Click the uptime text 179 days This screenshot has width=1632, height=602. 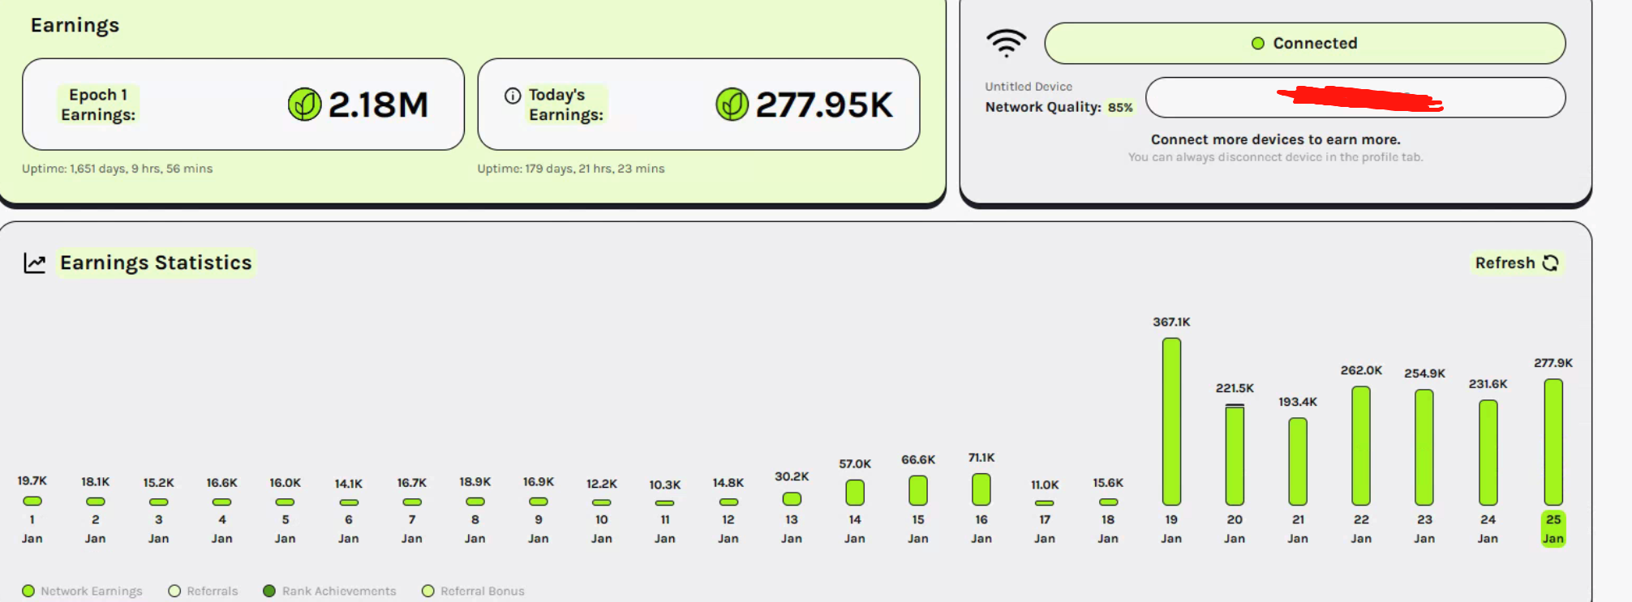571,169
